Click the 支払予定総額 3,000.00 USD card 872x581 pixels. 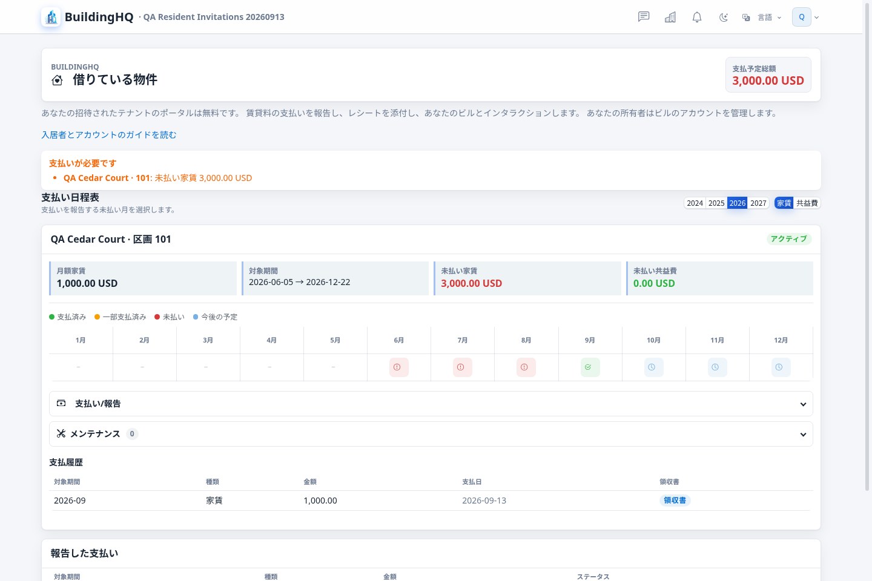(768, 74)
